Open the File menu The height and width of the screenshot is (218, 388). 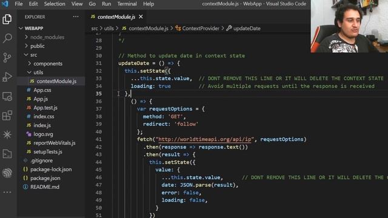[19, 4]
